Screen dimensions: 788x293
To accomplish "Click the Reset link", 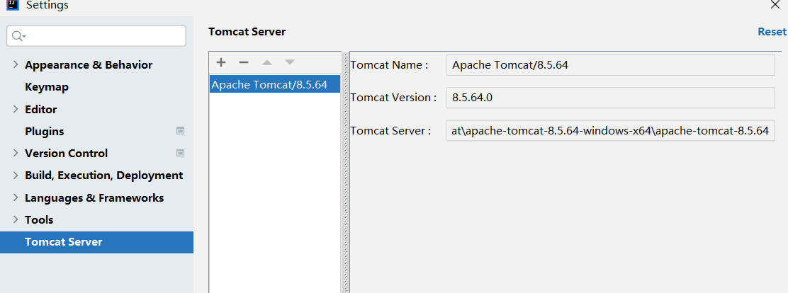I will [x=772, y=32].
